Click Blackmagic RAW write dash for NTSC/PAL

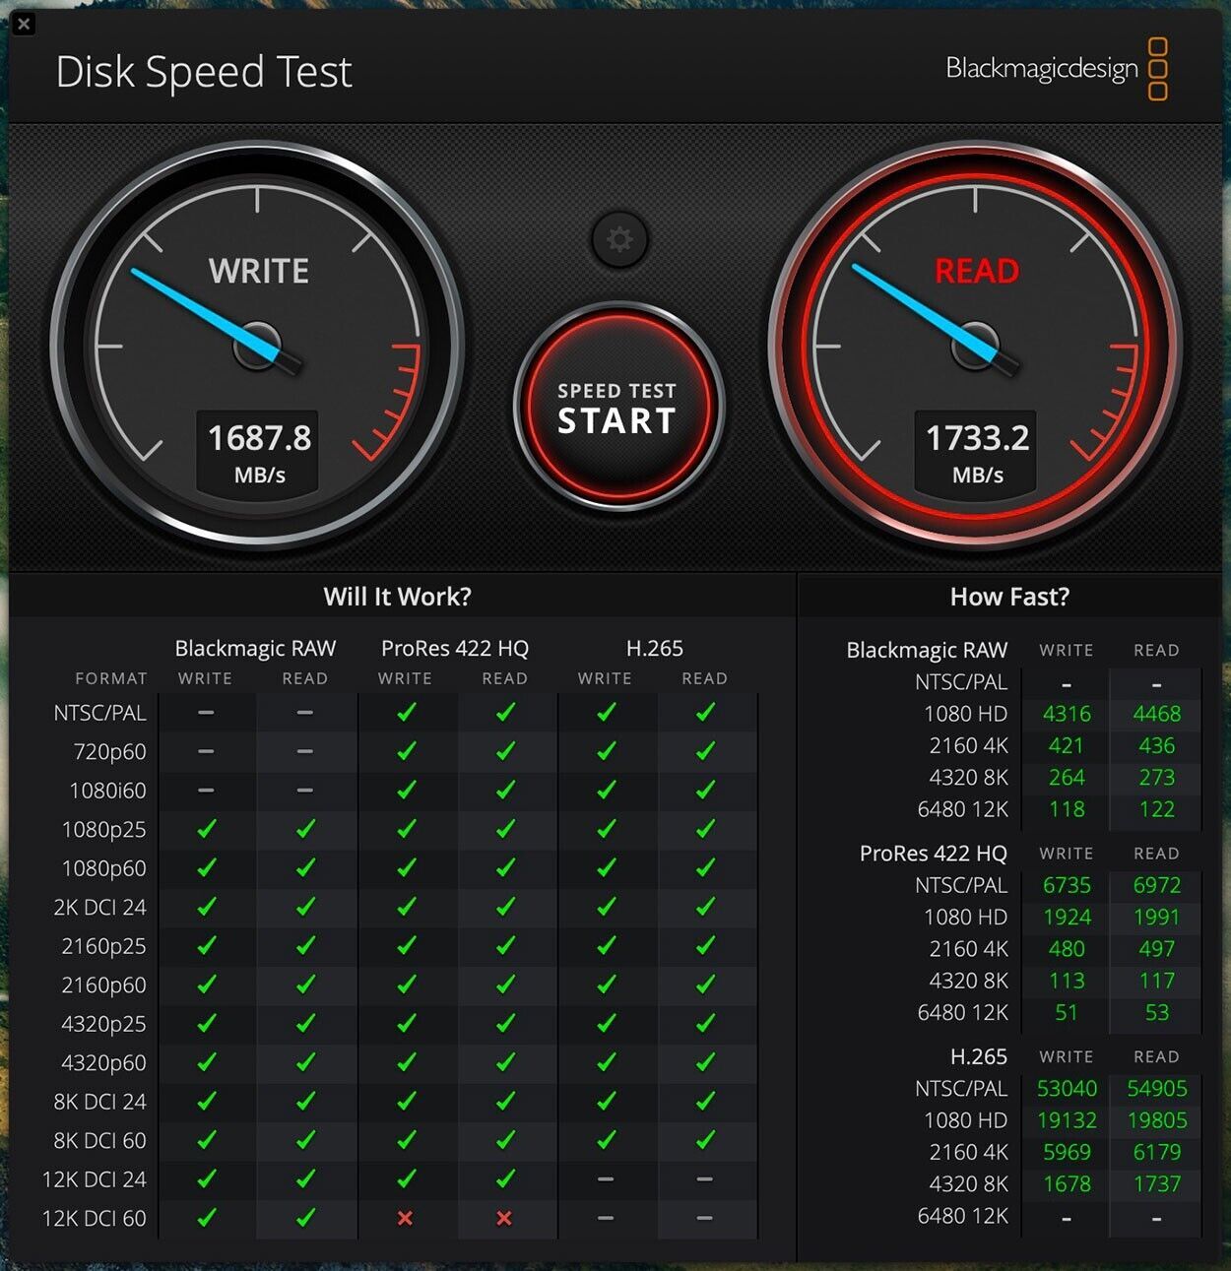[x=206, y=712]
